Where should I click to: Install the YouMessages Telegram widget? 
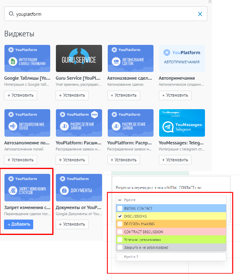(x=175, y=160)
